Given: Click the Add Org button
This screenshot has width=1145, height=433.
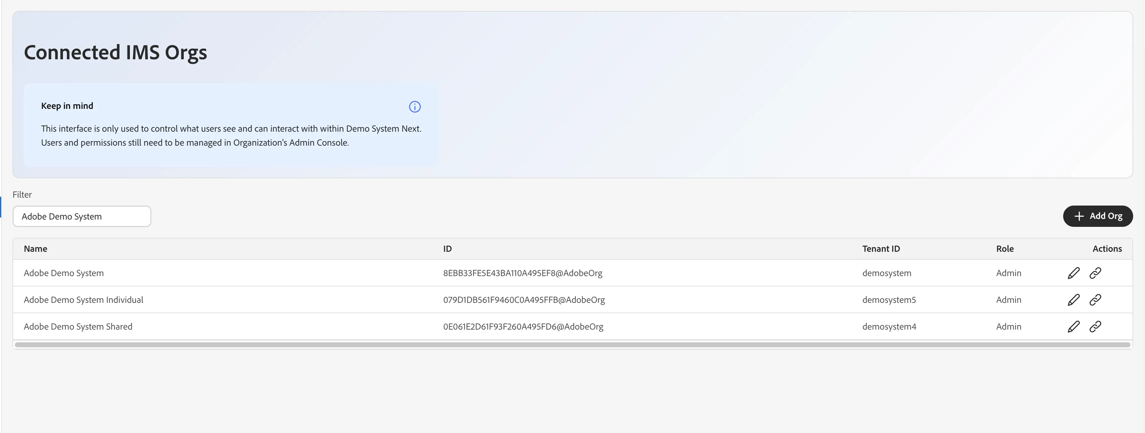Looking at the screenshot, I should tap(1098, 216).
